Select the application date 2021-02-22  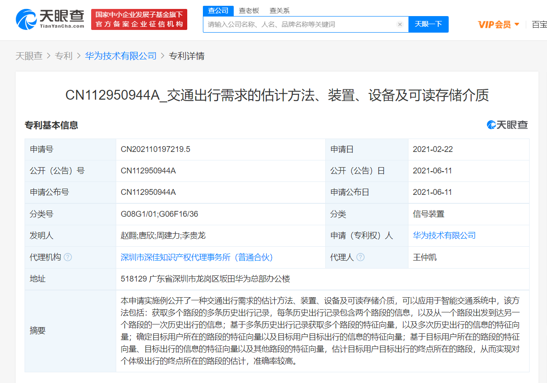tap(433, 149)
